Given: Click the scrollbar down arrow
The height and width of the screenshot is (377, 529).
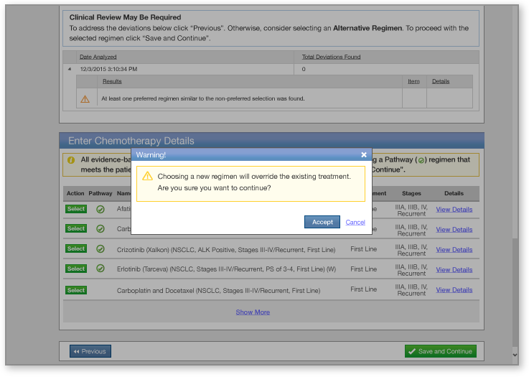Looking at the screenshot, I should coord(514,355).
